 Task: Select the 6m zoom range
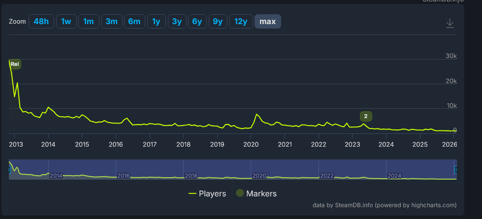134,22
